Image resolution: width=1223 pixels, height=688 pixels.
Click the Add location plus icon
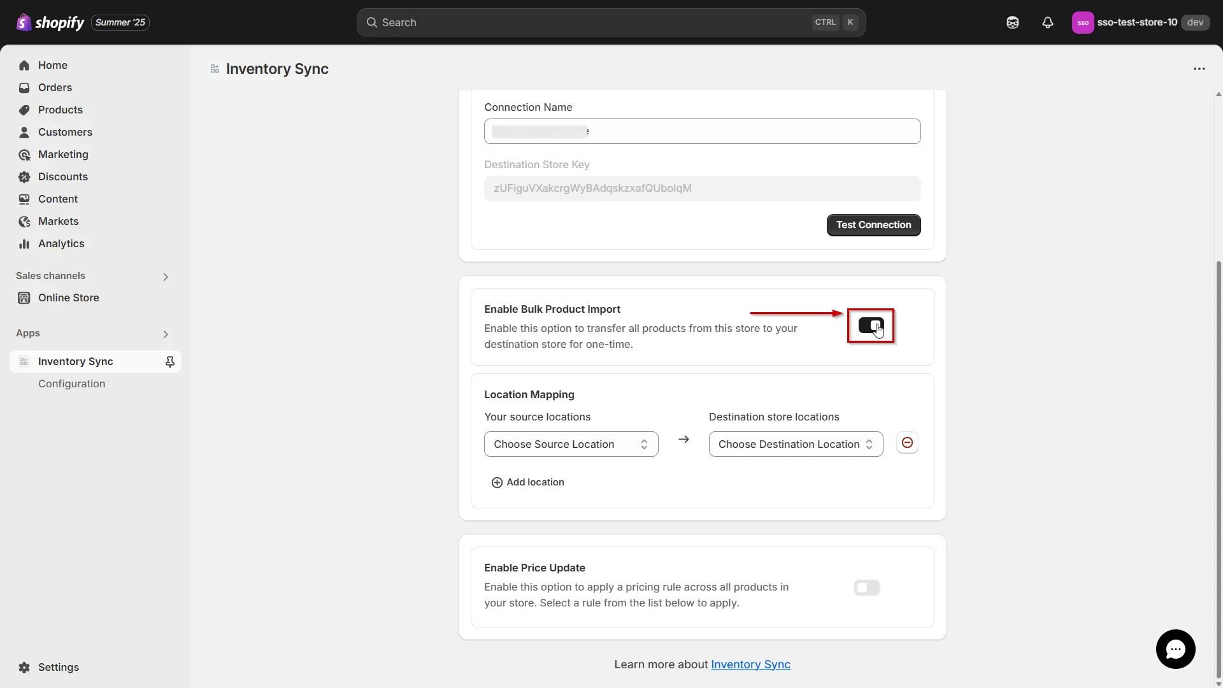coord(497,482)
